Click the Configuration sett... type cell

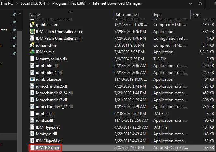pyautogui.click(x=170, y=38)
